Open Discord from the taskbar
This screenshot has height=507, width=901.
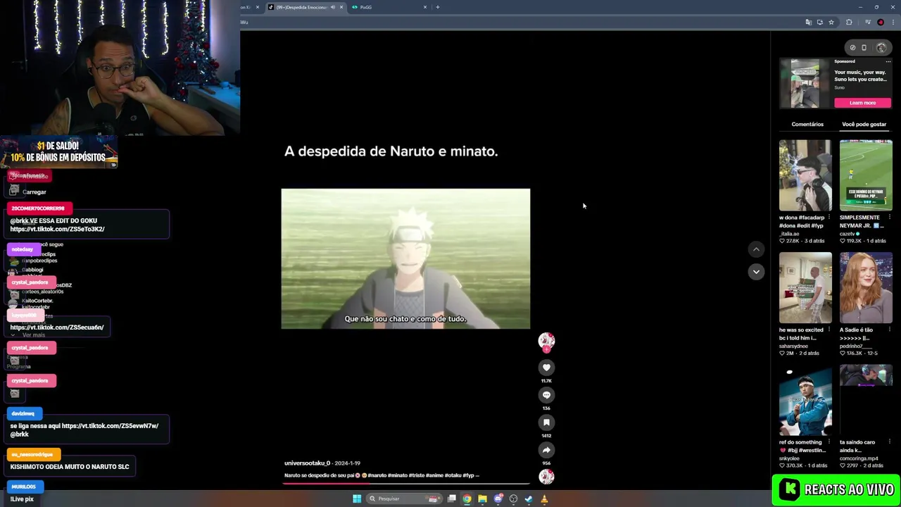click(498, 499)
